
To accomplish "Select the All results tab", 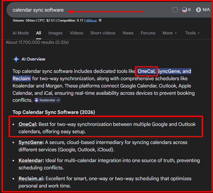I will [x=38, y=33].
